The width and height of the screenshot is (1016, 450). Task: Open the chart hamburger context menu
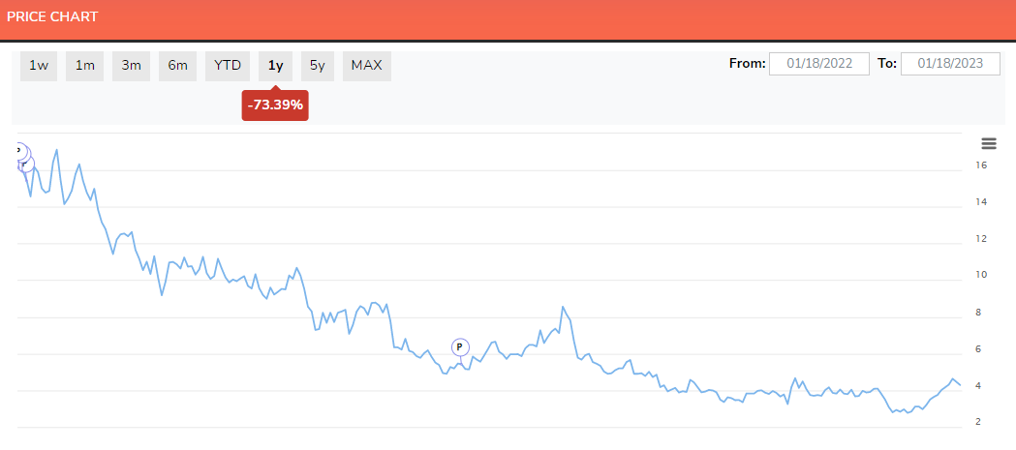point(989,144)
